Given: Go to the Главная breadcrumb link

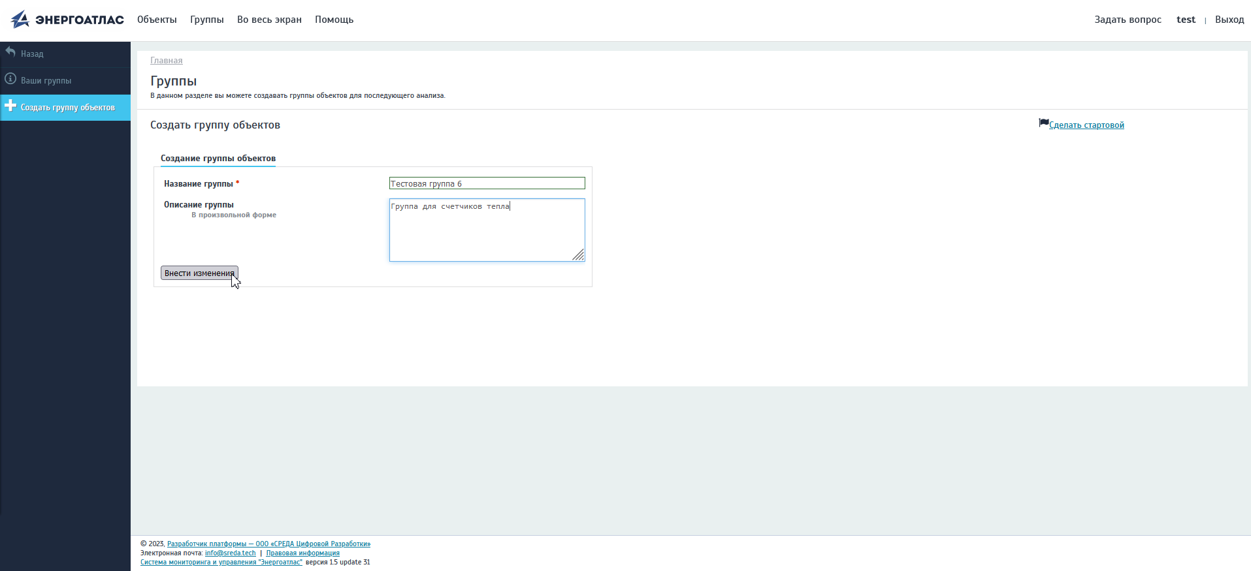Looking at the screenshot, I should point(167,61).
